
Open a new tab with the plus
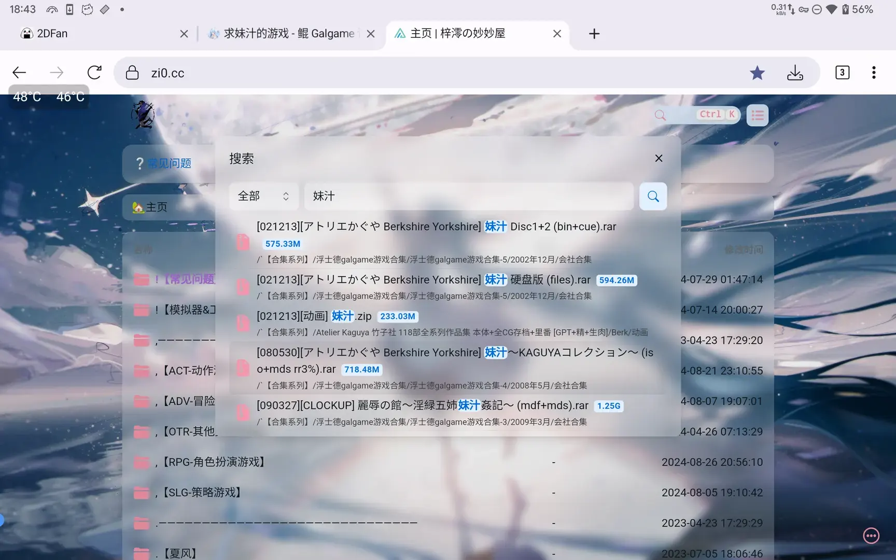click(594, 34)
